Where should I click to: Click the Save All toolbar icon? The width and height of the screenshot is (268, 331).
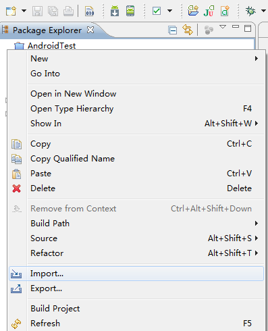(53, 11)
